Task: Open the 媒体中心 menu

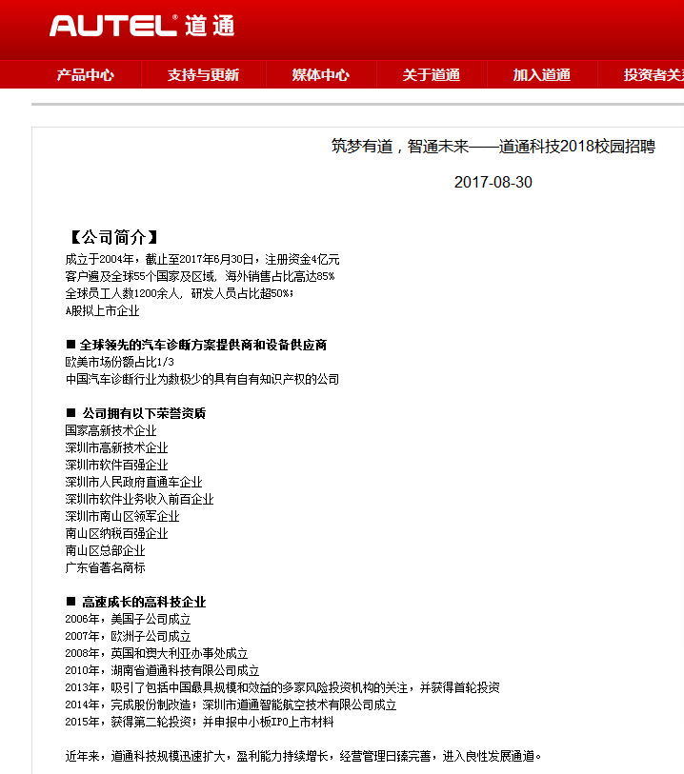Action: [x=320, y=75]
